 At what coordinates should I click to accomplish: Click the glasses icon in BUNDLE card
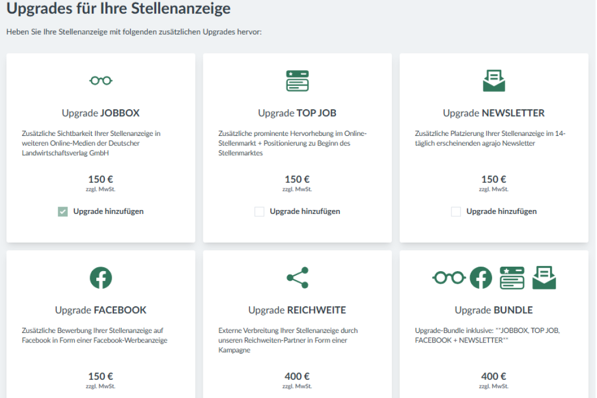click(x=449, y=278)
